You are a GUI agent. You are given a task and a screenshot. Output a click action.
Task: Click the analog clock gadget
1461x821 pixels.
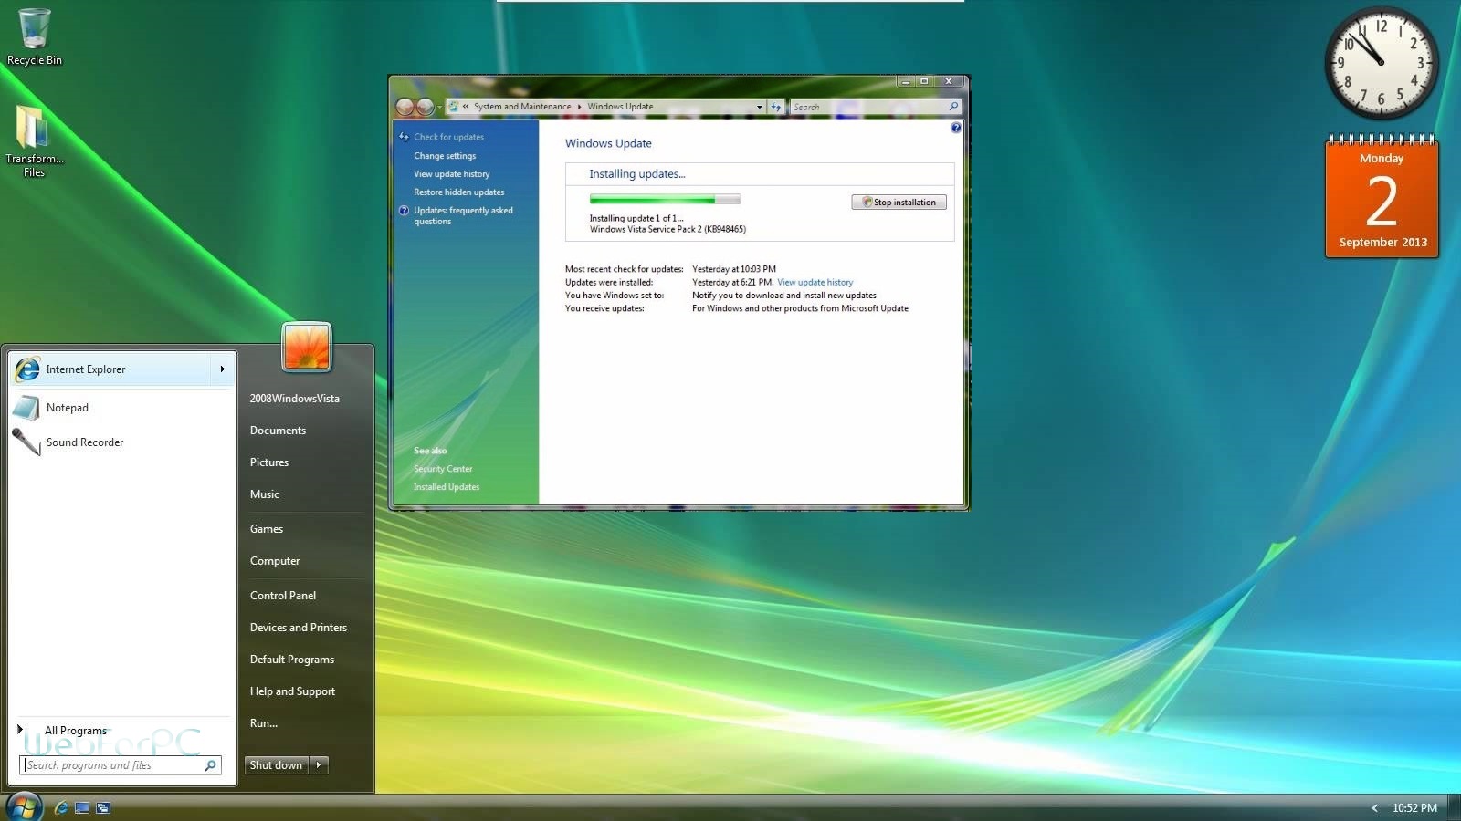click(1381, 63)
